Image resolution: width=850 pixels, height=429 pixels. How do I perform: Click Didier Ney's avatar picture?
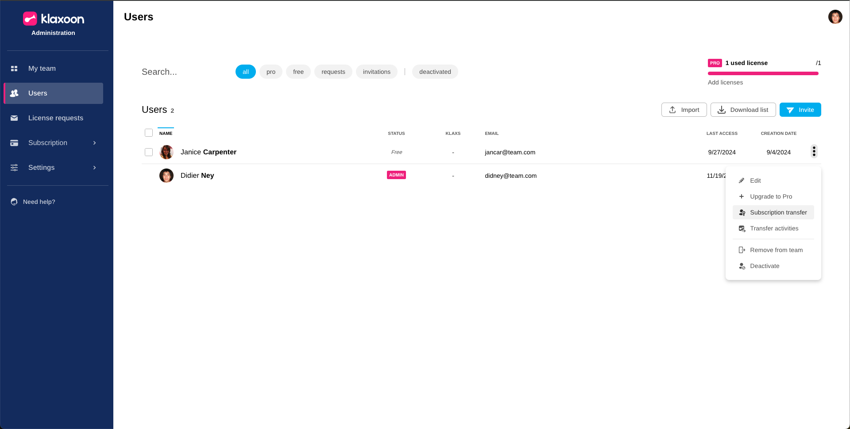coord(166,176)
